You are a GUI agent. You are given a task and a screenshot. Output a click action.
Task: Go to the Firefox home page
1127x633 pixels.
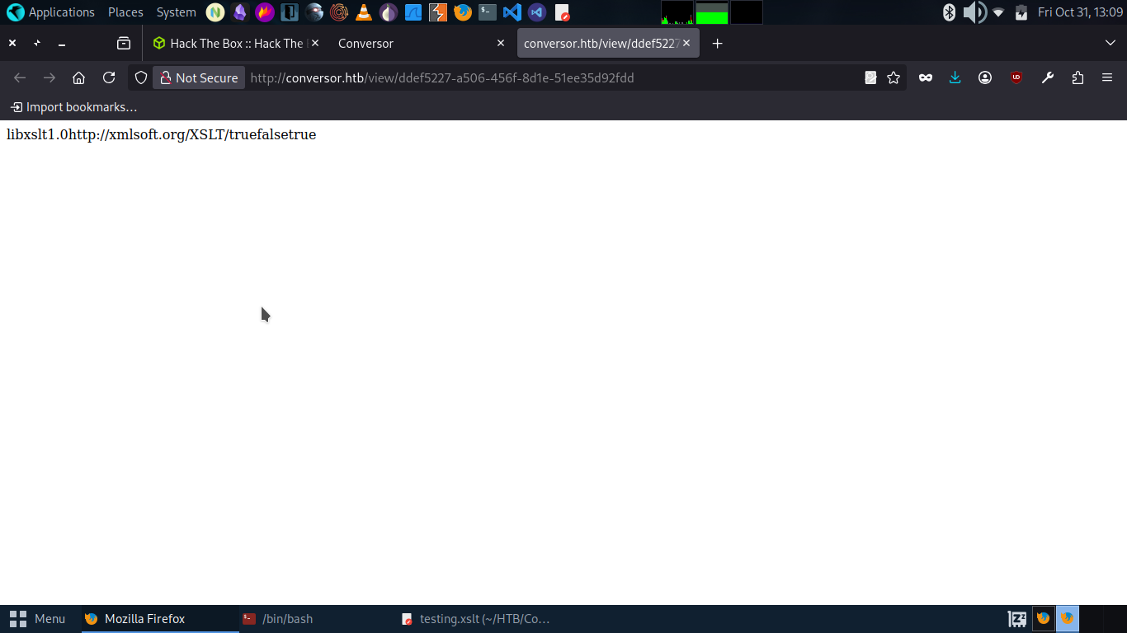point(79,77)
